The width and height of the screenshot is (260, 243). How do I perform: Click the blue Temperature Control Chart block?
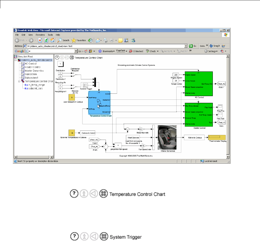click(99, 103)
